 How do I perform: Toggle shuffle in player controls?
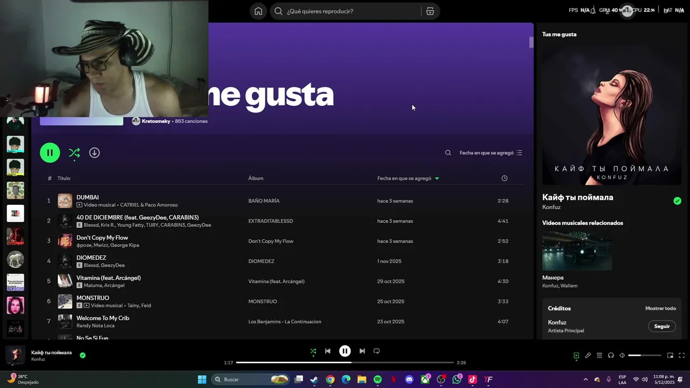coord(313,351)
